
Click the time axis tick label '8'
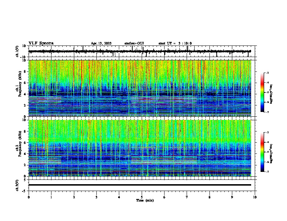point(209,197)
